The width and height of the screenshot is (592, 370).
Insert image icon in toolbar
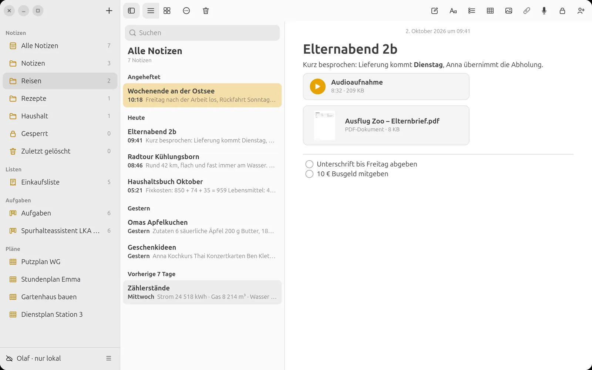click(x=509, y=11)
